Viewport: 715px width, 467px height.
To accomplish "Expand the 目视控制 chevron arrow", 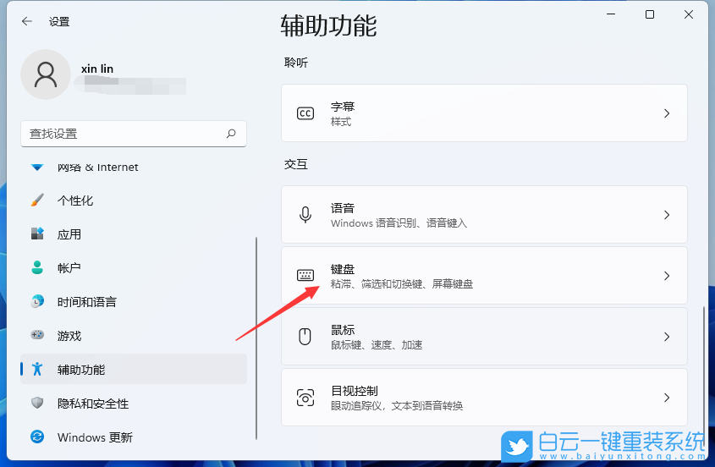I will coord(667,398).
